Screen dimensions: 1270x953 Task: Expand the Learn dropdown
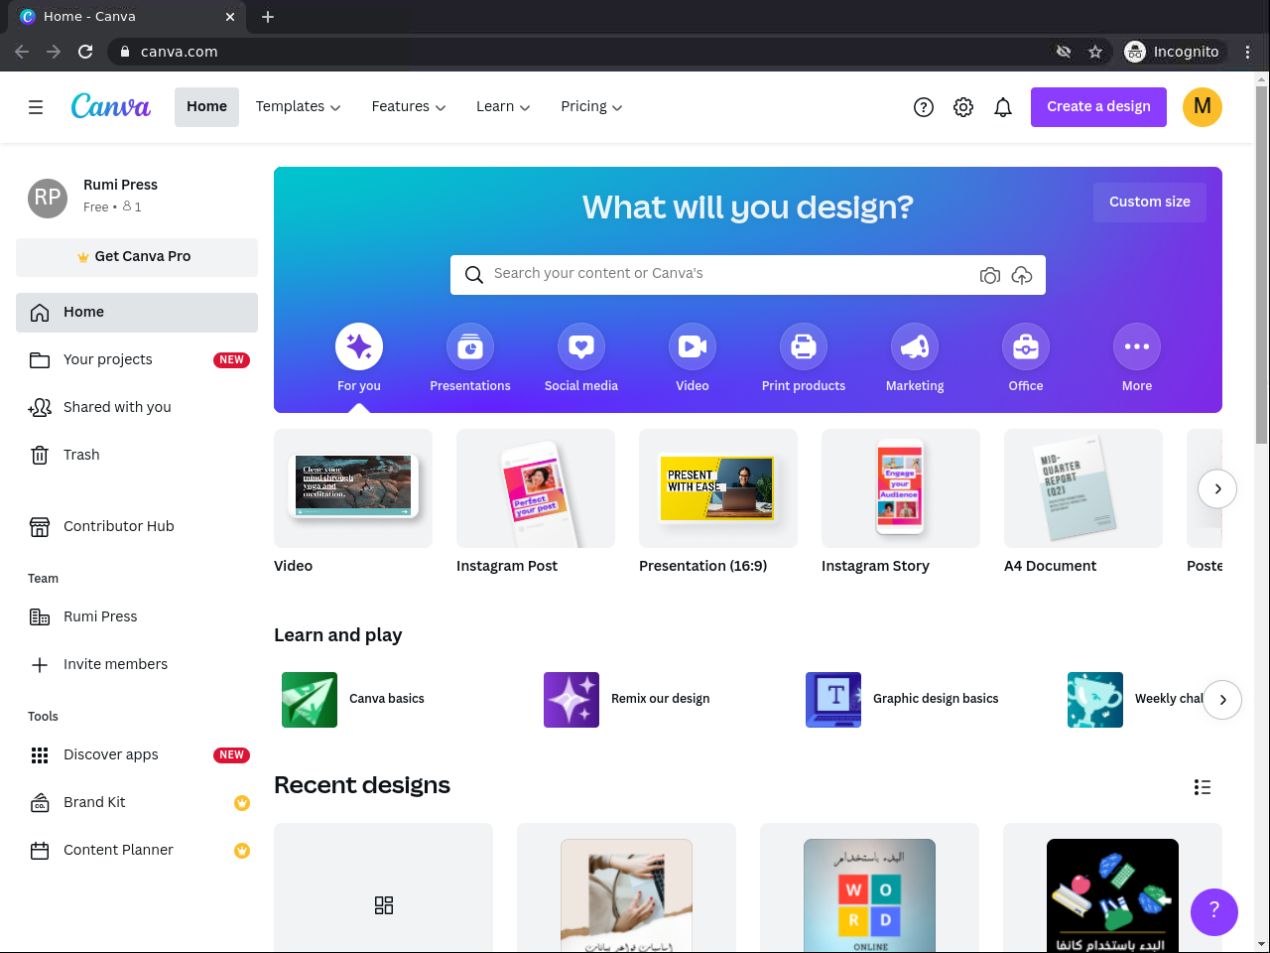[503, 107]
